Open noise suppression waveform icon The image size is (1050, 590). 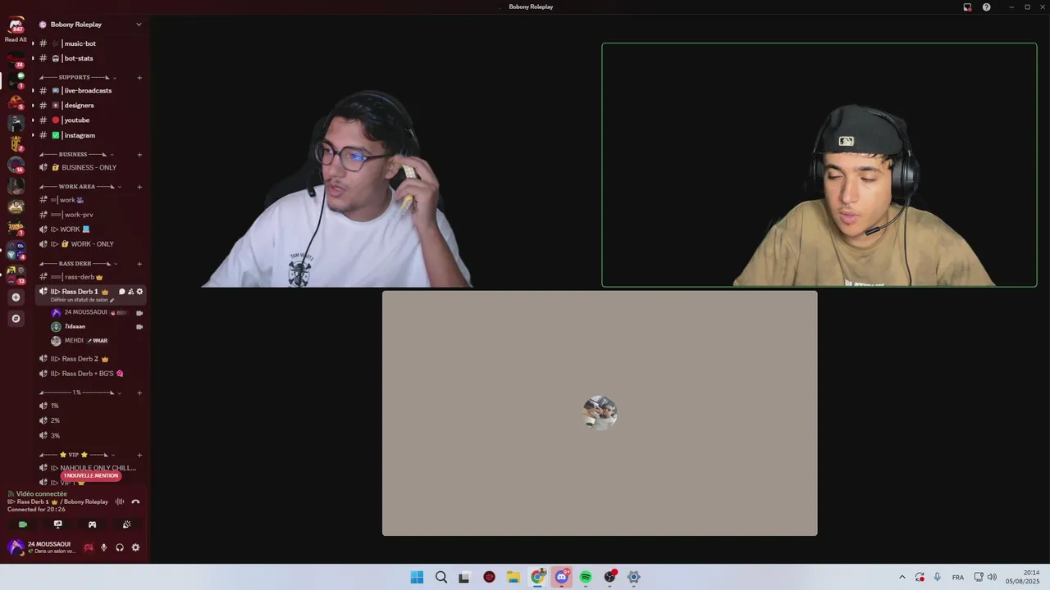click(x=120, y=501)
